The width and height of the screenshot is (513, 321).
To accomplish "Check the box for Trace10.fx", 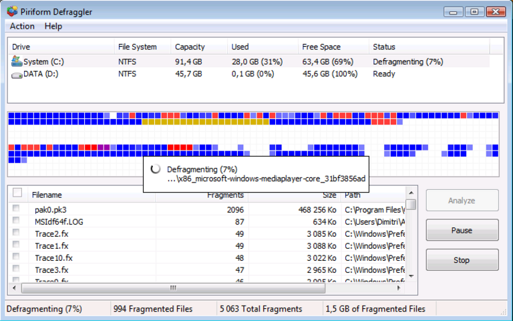I will tap(16, 257).
